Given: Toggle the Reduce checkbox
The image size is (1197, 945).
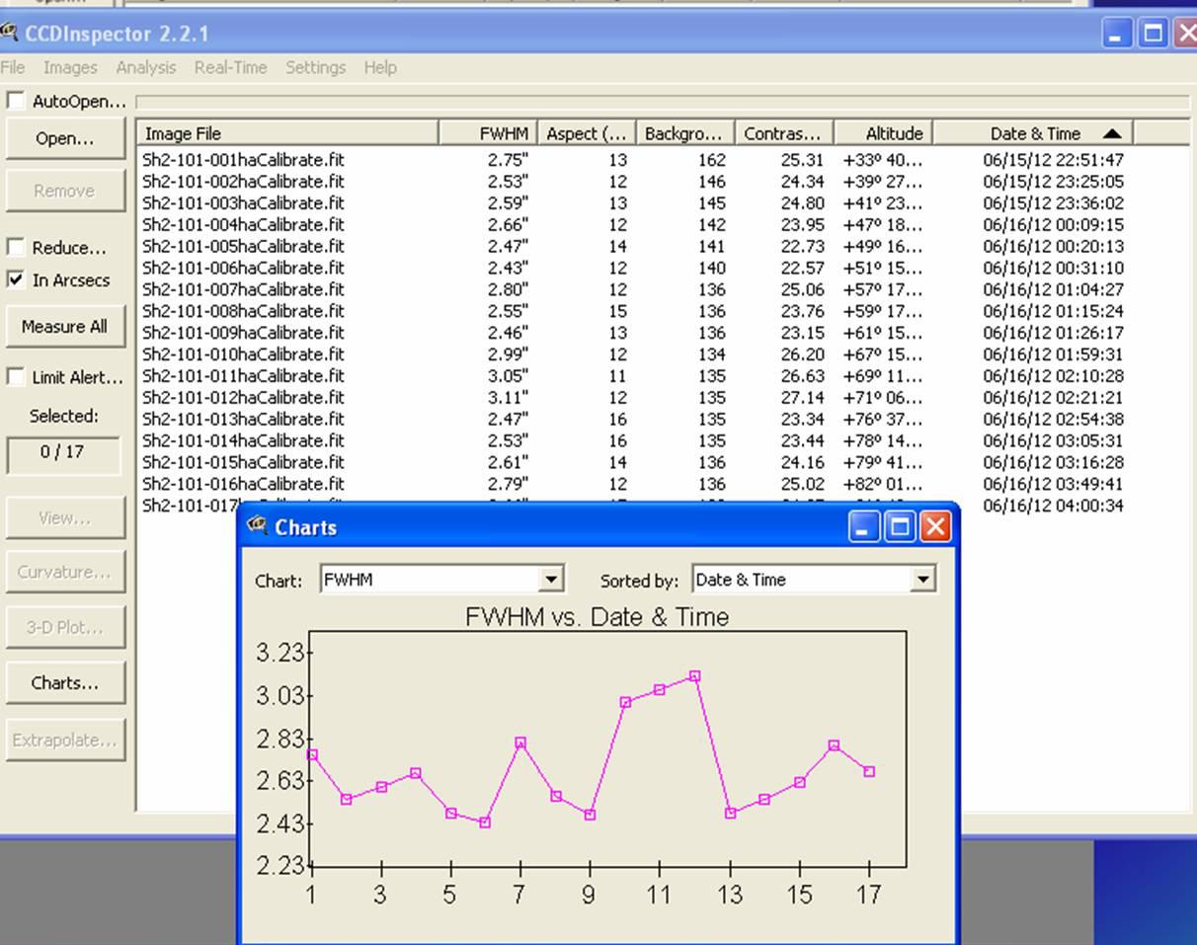Looking at the screenshot, I should tap(16, 247).
